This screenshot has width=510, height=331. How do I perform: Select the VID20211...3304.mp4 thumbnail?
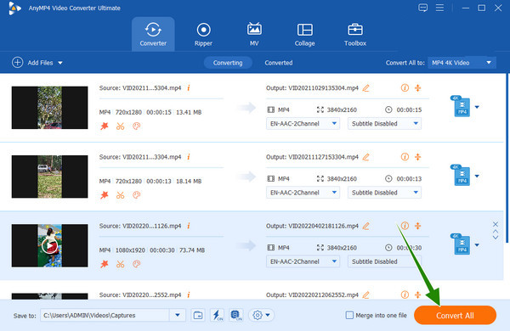click(49, 177)
